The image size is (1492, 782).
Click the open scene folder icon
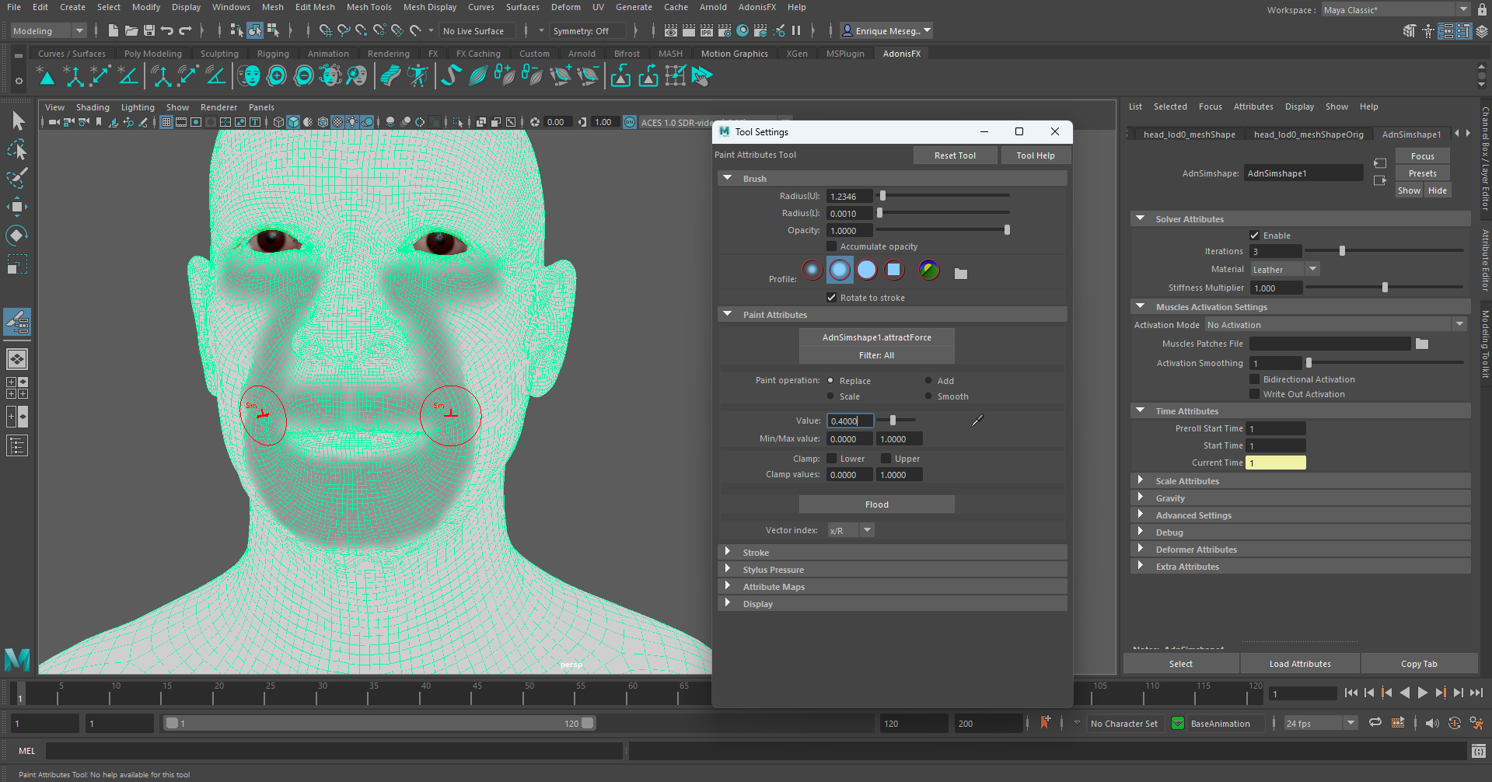131,31
